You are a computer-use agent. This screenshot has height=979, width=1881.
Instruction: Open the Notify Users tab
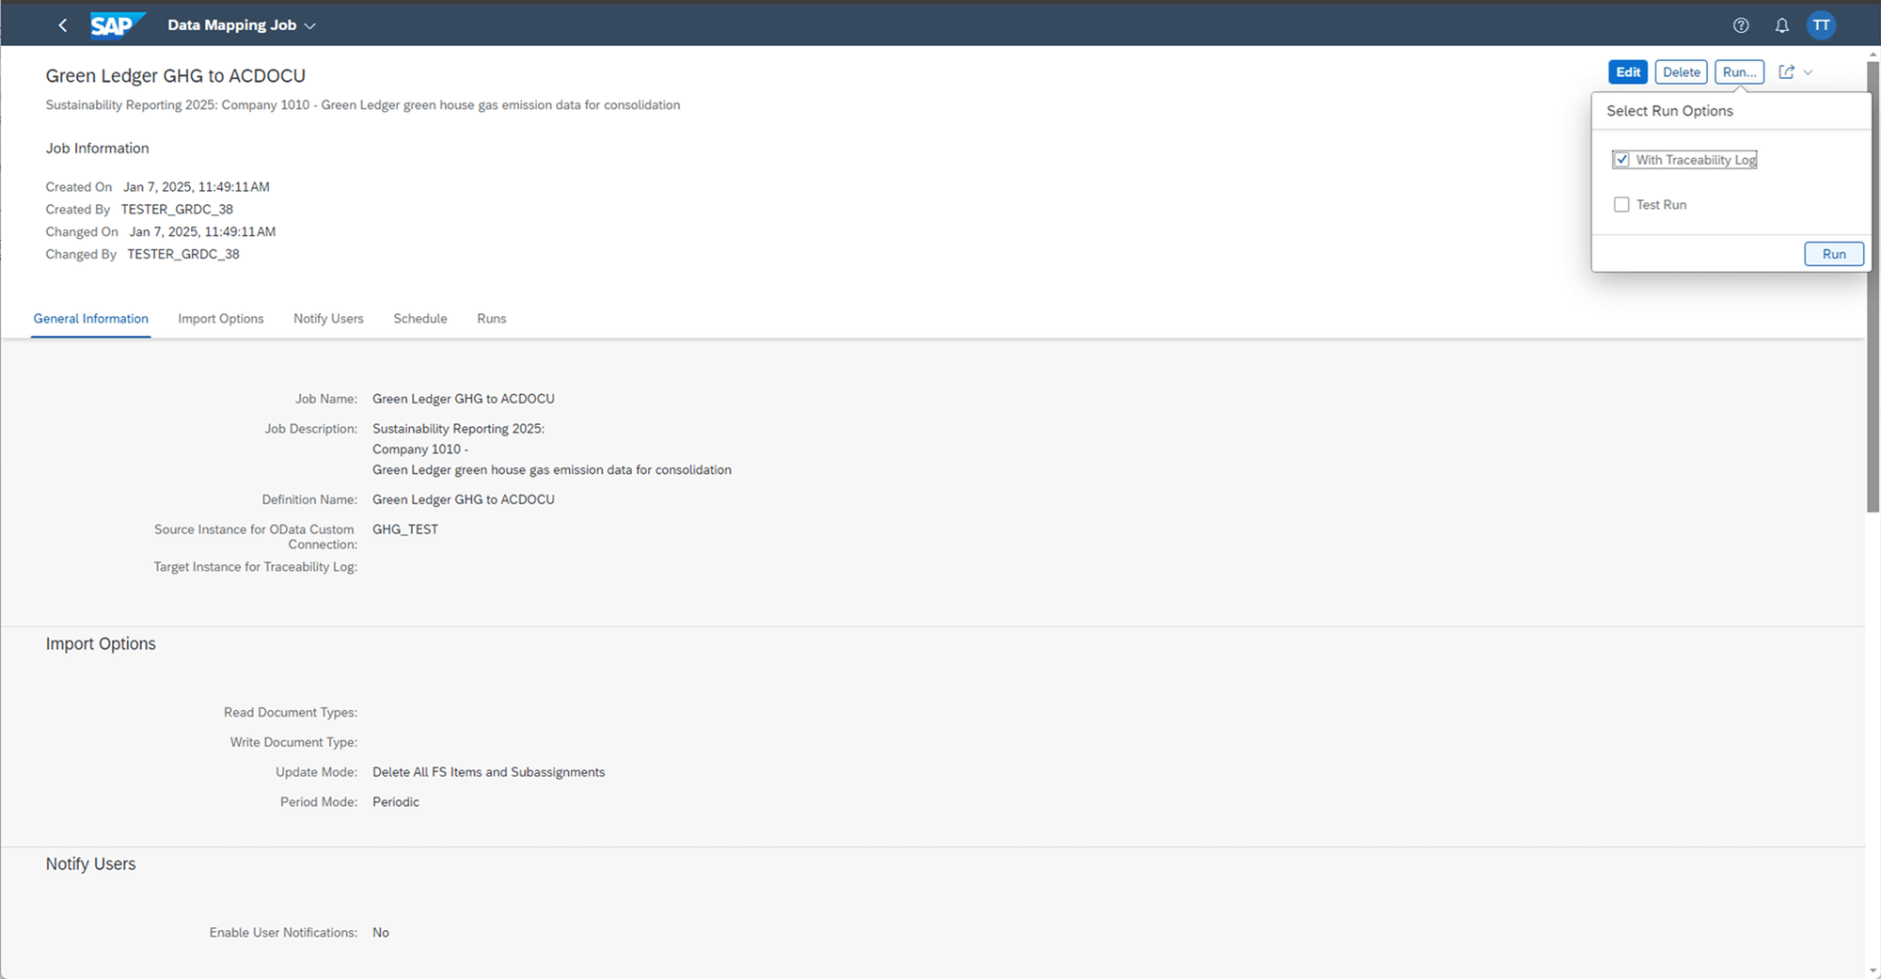point(328,318)
